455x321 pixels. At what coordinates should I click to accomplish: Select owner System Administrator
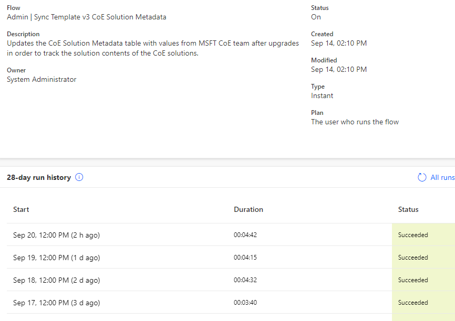pos(41,79)
